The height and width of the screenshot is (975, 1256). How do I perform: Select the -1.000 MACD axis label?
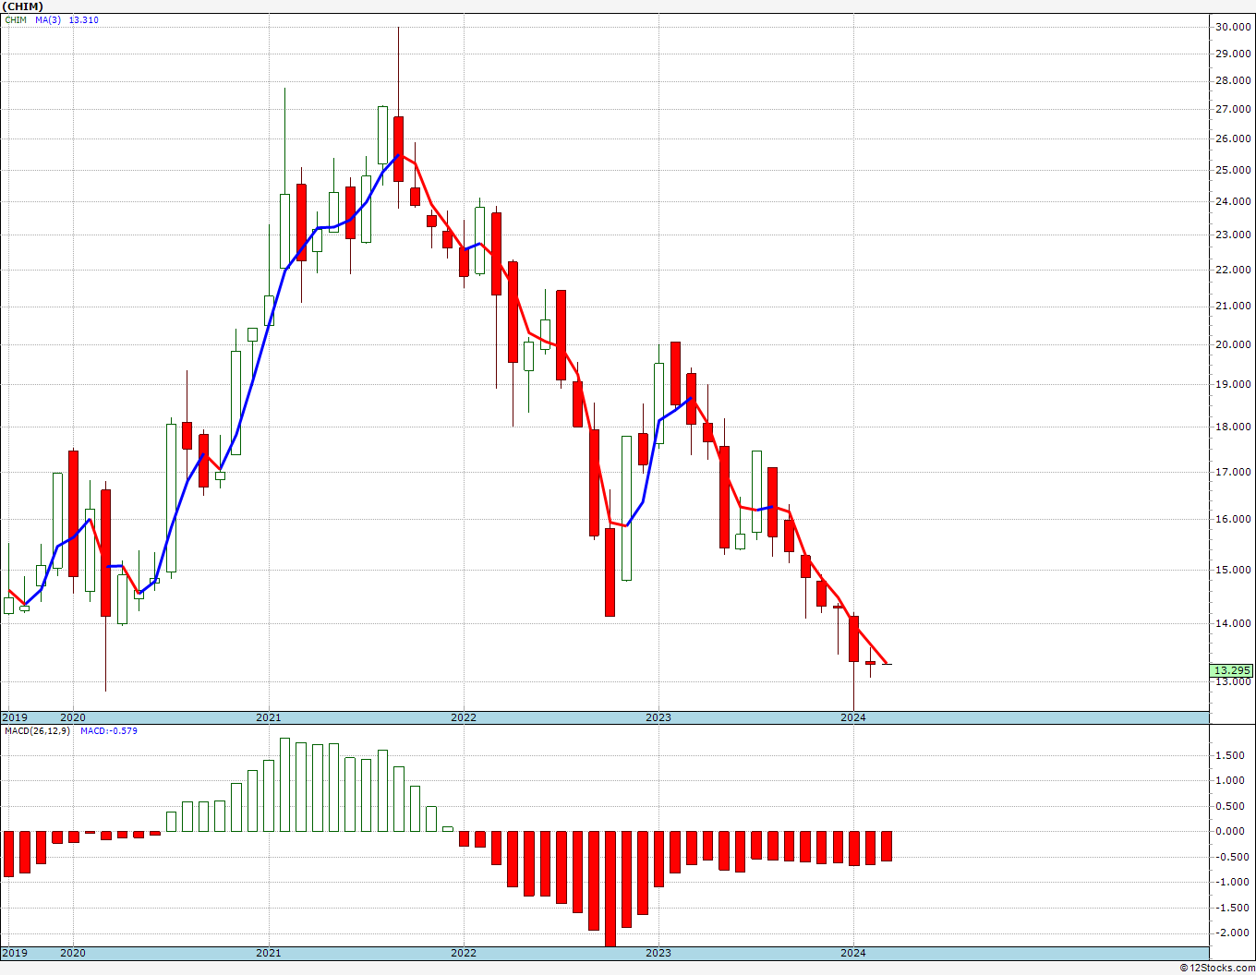coord(1231,882)
